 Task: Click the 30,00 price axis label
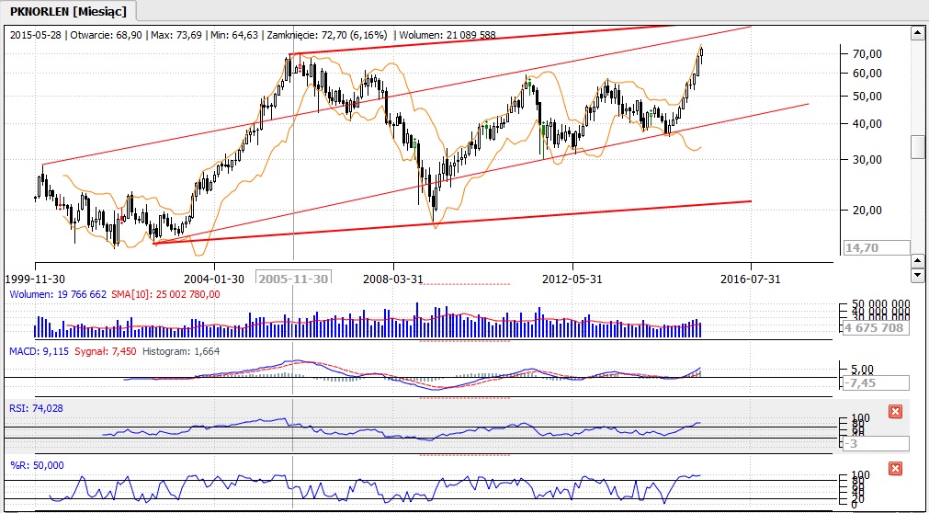point(866,160)
